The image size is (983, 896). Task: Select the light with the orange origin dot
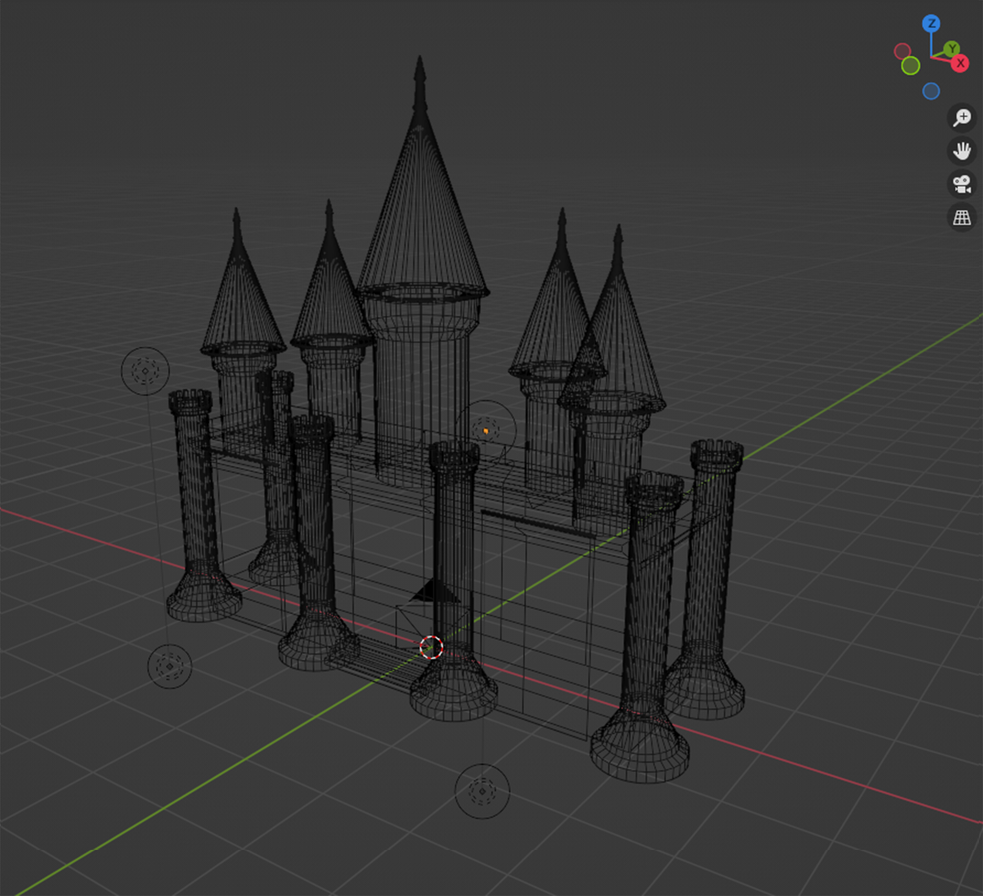tap(485, 431)
